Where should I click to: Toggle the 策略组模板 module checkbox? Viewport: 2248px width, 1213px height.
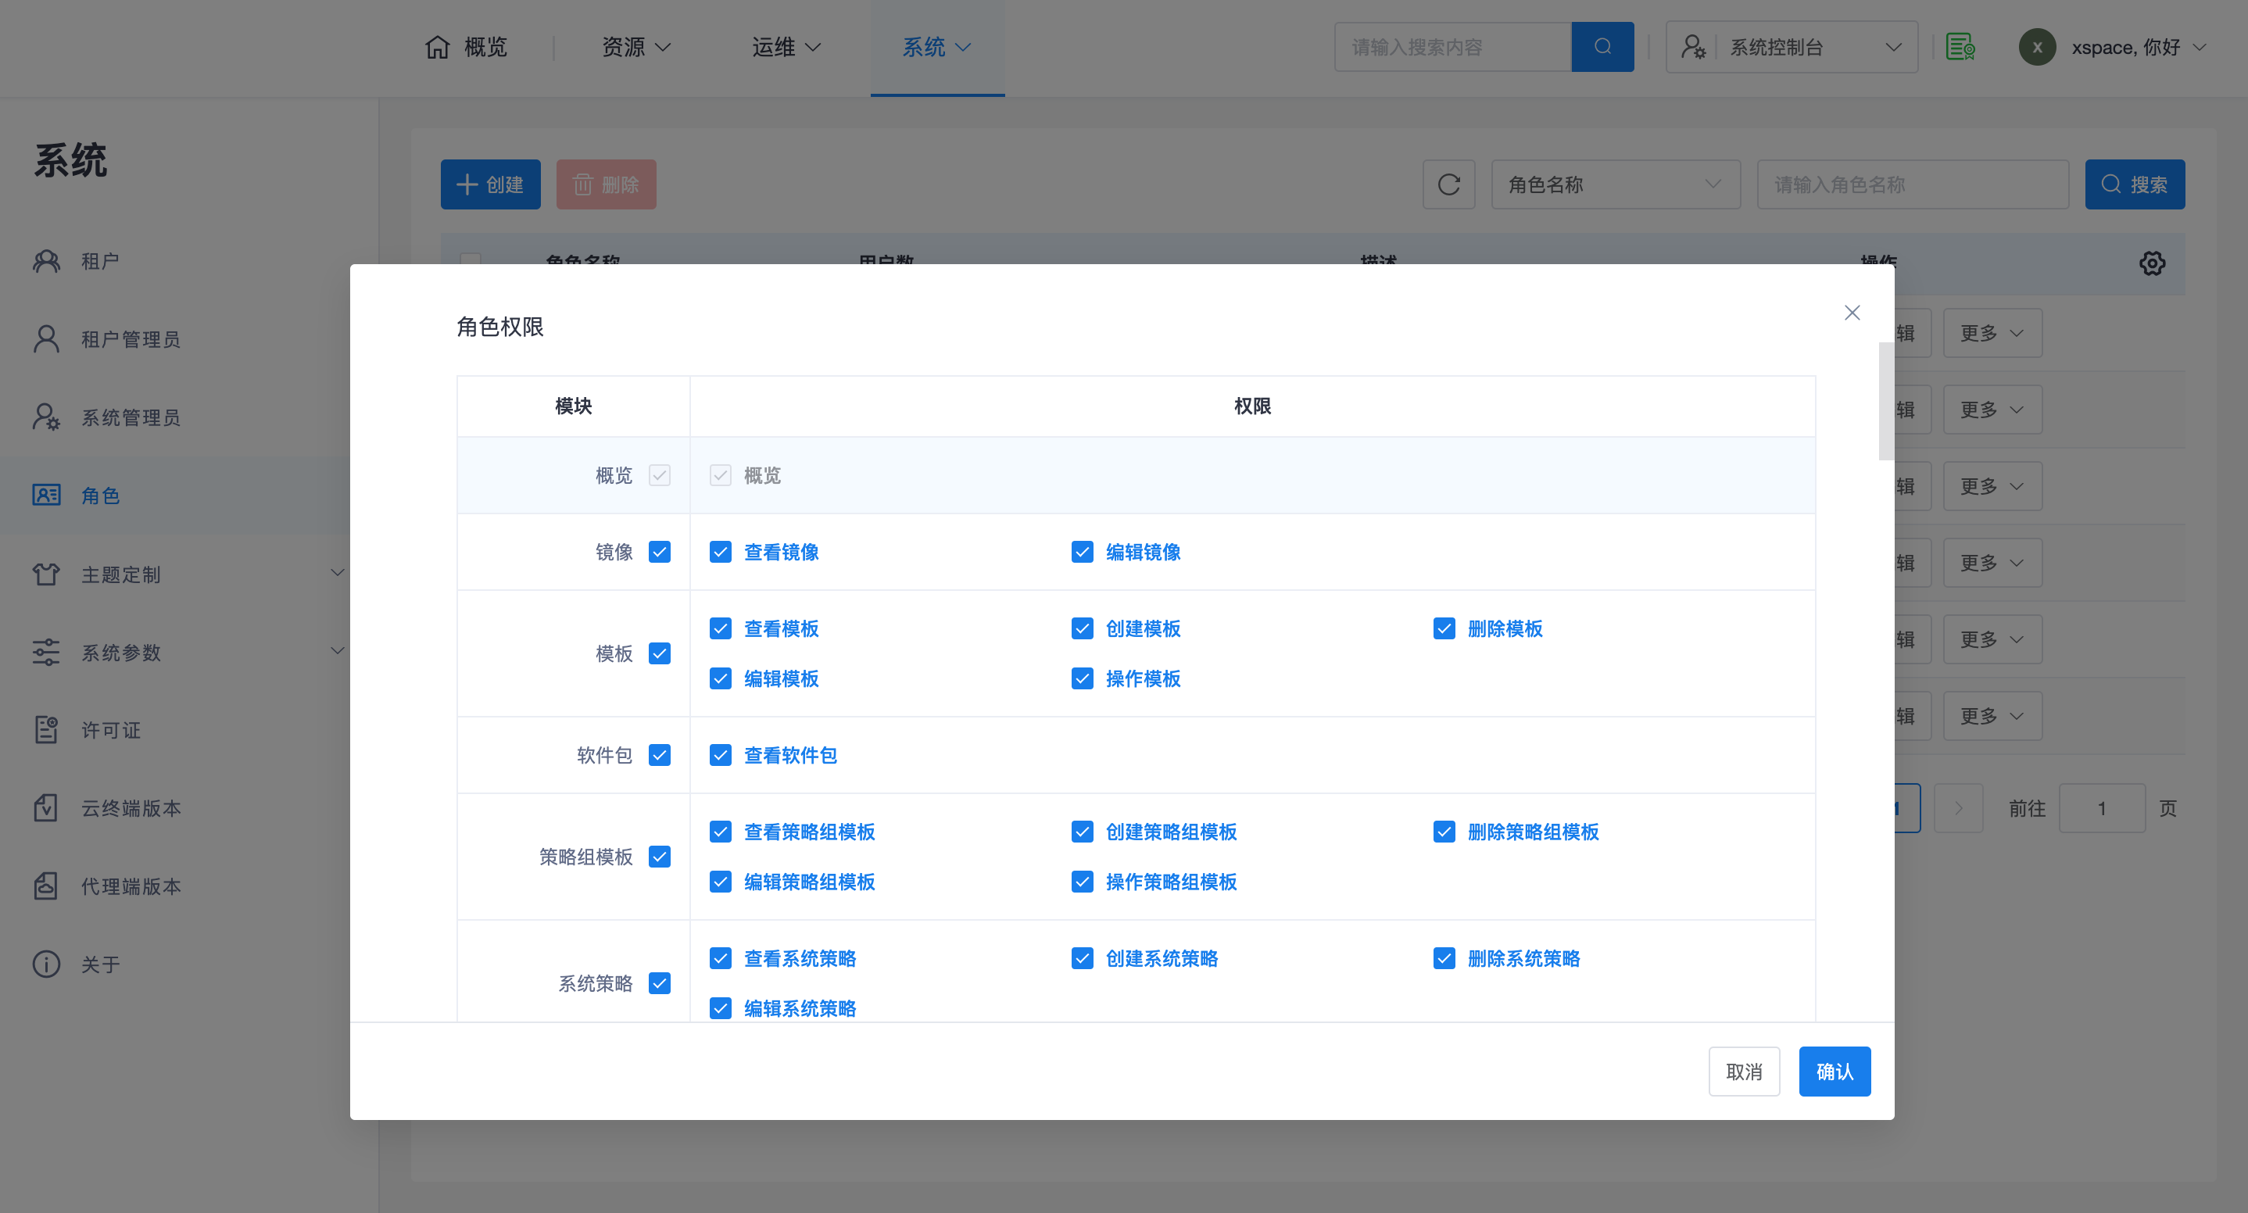(x=660, y=857)
